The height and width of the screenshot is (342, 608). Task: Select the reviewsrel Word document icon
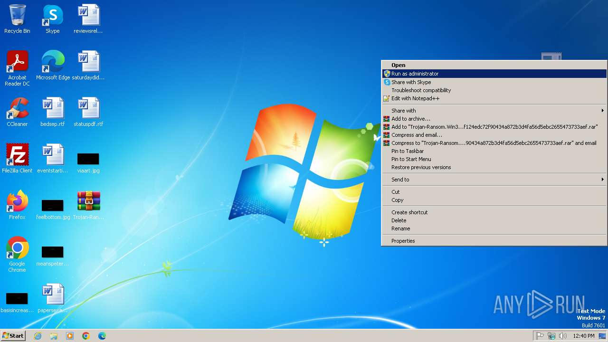coord(88,19)
